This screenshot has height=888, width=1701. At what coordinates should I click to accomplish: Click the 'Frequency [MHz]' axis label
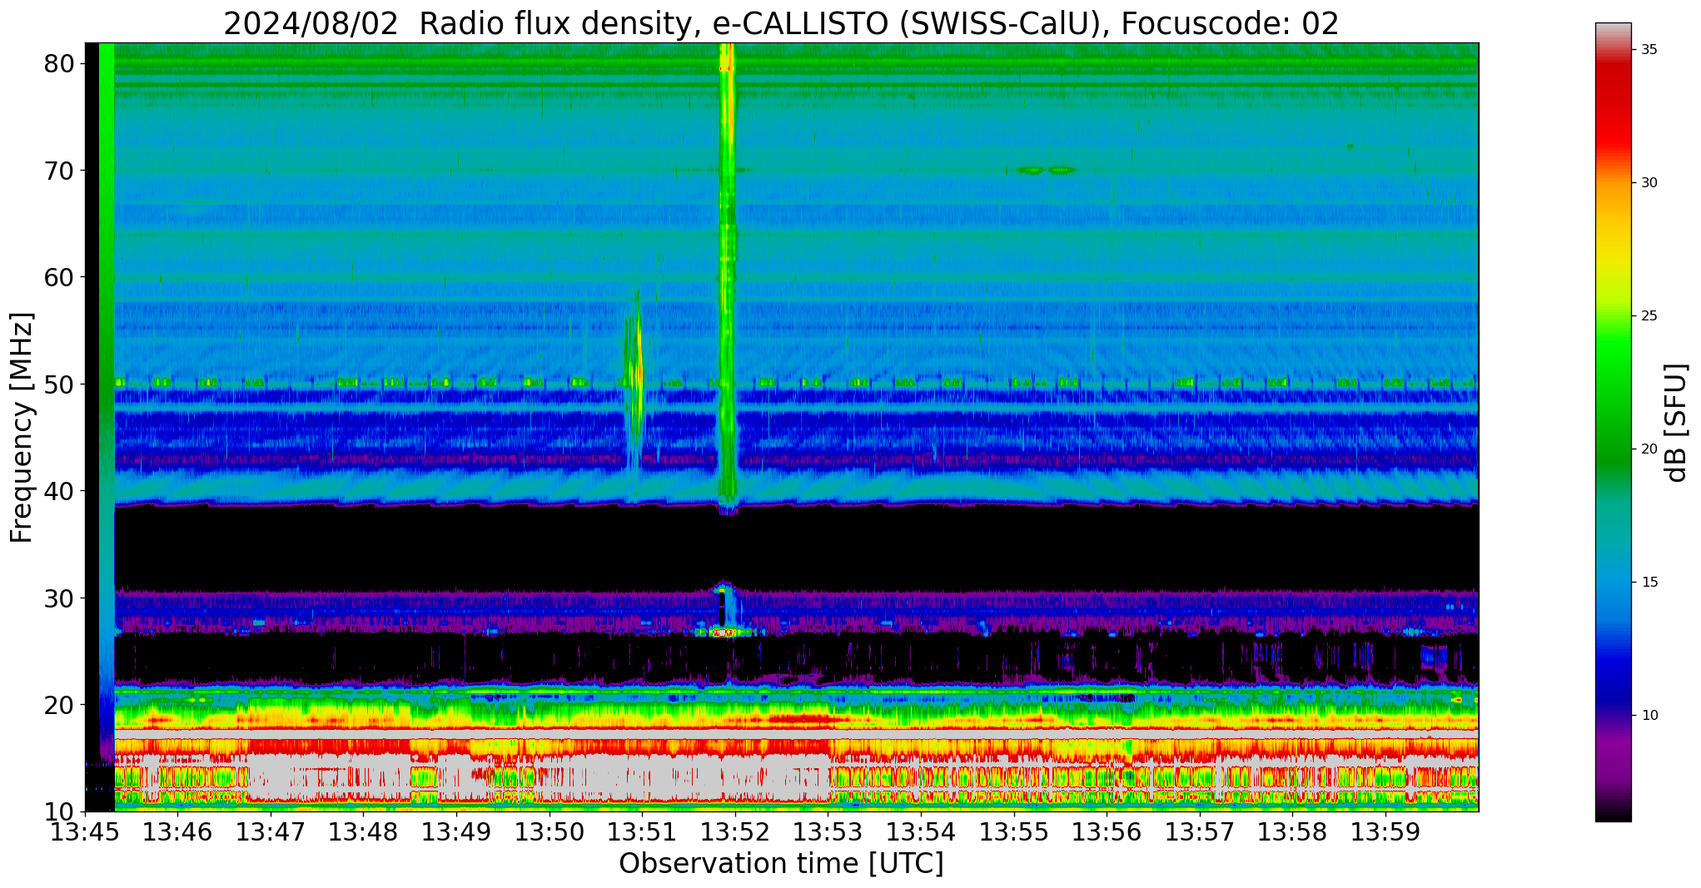(22, 427)
